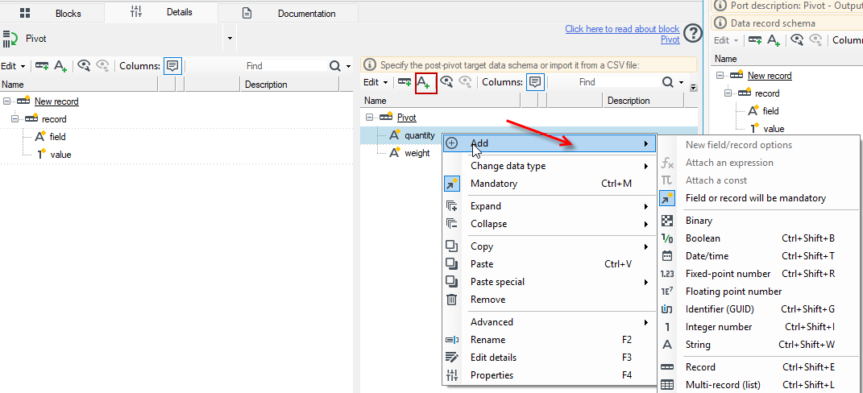Click show-details eye icon in left panel toolbar
The height and width of the screenshot is (393, 863).
click(84, 66)
